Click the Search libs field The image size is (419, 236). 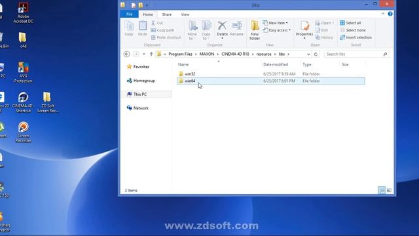click(x=356, y=54)
